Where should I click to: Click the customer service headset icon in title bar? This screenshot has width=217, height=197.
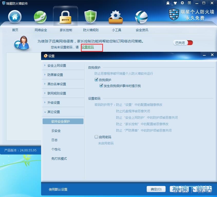coord(168,3)
